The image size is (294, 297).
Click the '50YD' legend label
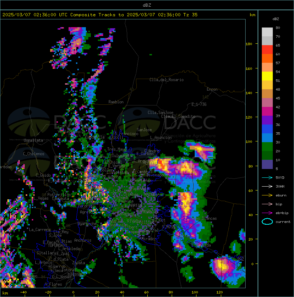[280, 178]
